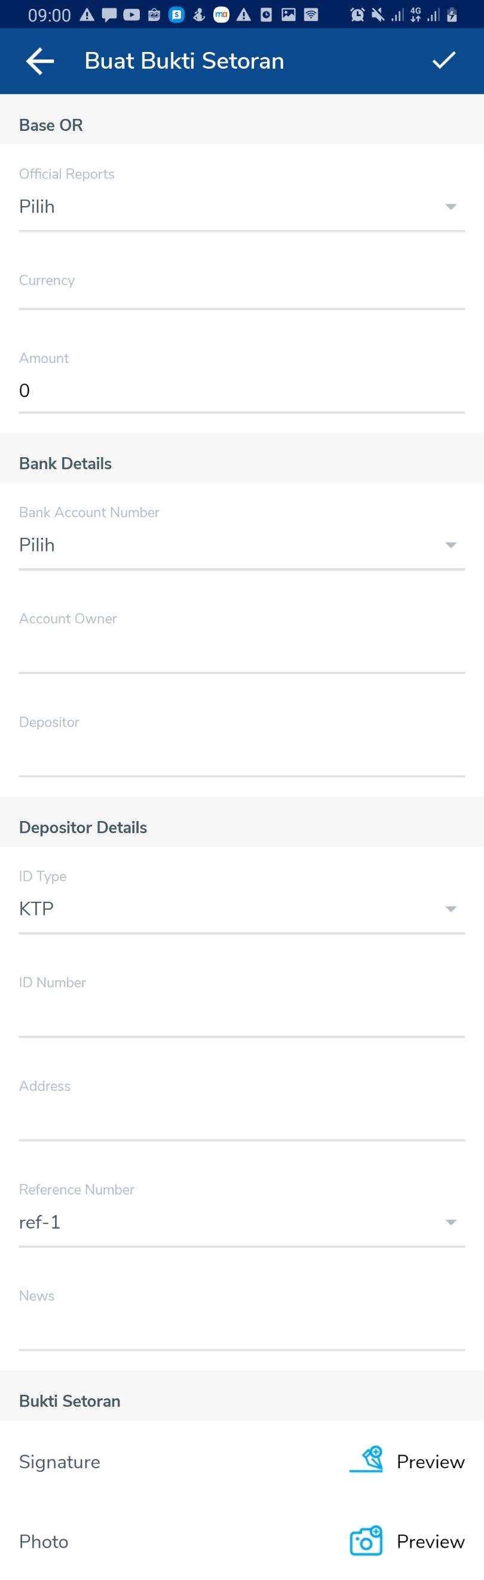Expand the ID Type KTP dropdown

tap(241, 908)
